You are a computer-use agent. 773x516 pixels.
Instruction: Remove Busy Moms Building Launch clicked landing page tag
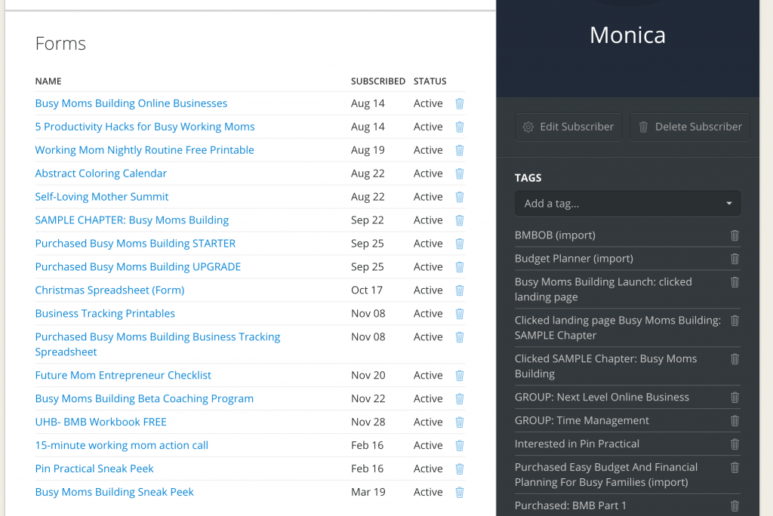pos(735,282)
